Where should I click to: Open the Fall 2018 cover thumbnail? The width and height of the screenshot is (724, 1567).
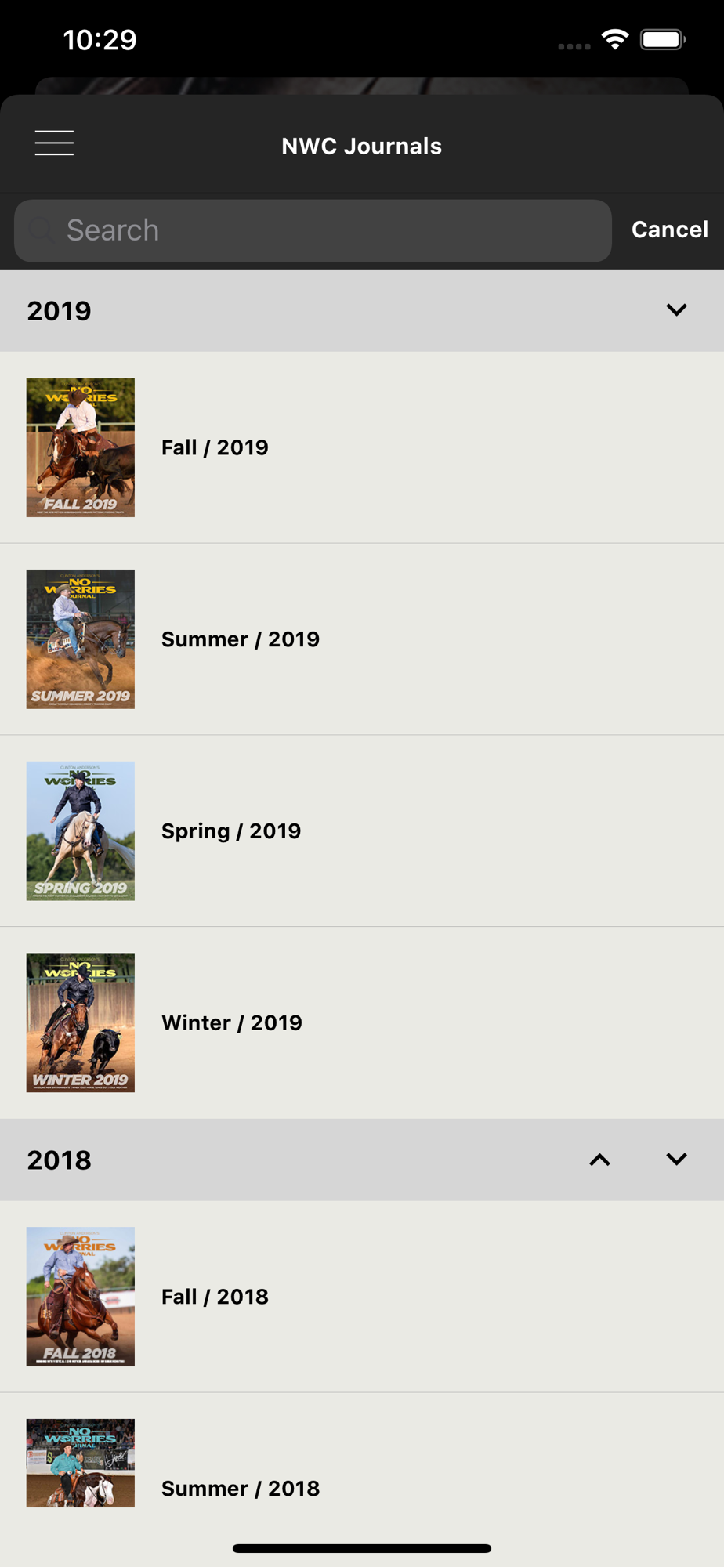81,1297
